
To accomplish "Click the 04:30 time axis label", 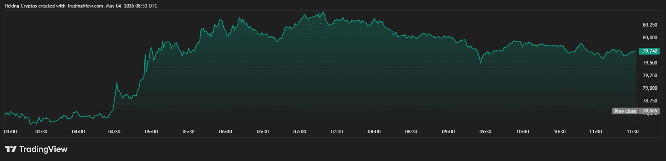I will (x=114, y=132).
